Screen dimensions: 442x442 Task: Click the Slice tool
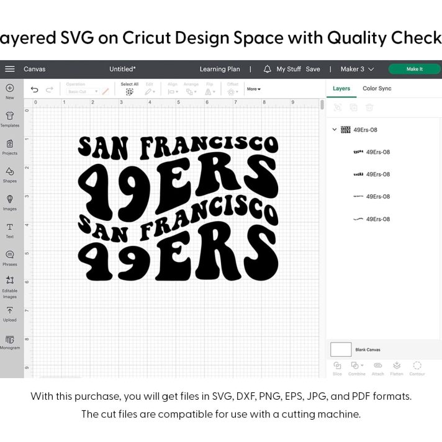point(337,369)
